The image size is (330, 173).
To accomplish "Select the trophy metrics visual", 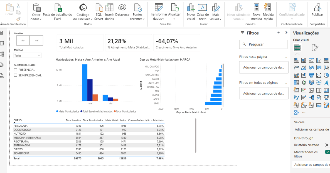I will (326, 98).
